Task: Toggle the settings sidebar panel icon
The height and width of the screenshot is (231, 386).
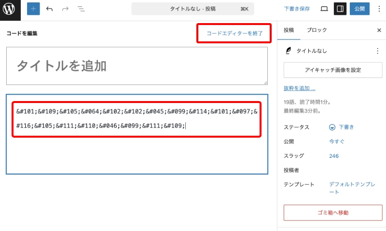Action: (340, 9)
